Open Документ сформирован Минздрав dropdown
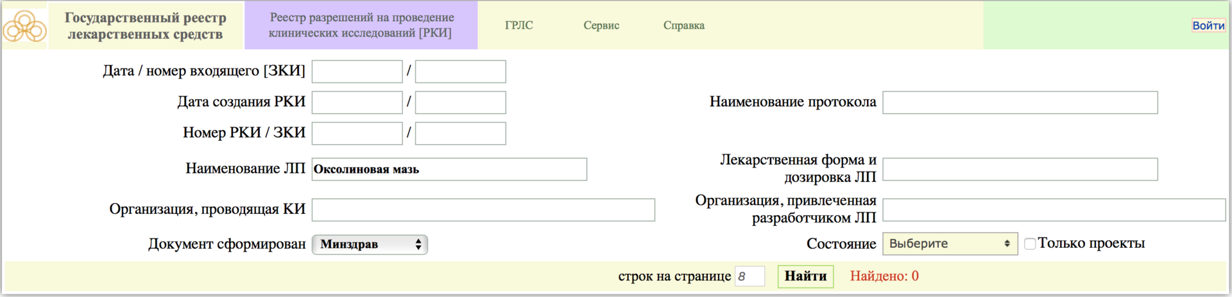1232x297 pixels. click(370, 245)
